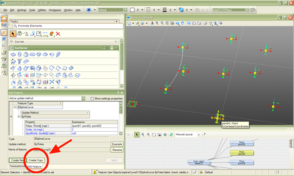Image resolution: width=294 pixels, height=176 pixels.
Task: Open the Manual Layout dropdown
Action: pos(199,134)
